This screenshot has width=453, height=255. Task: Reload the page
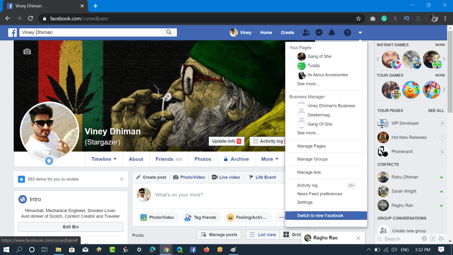(x=31, y=19)
